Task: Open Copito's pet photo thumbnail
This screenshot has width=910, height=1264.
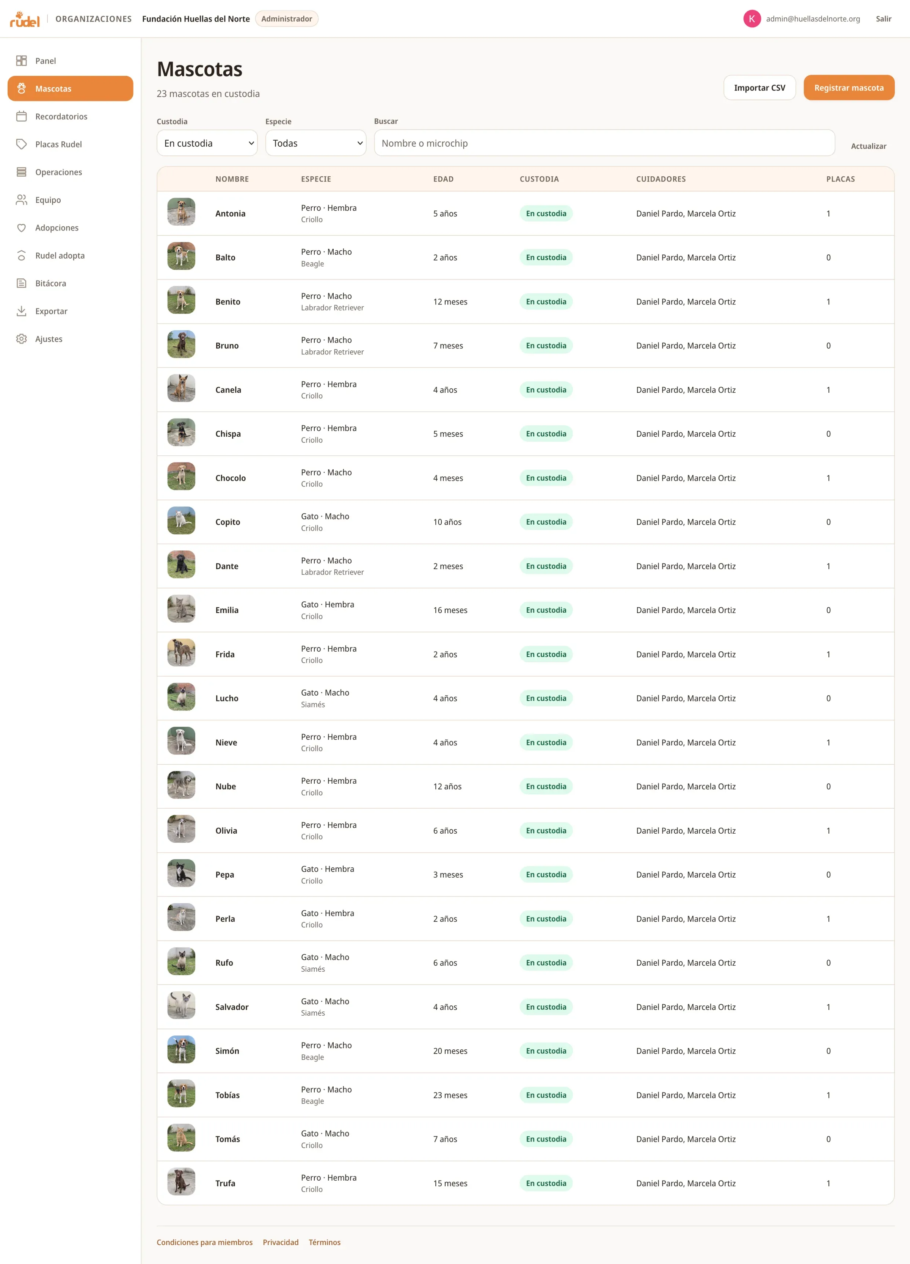Action: pos(181,521)
